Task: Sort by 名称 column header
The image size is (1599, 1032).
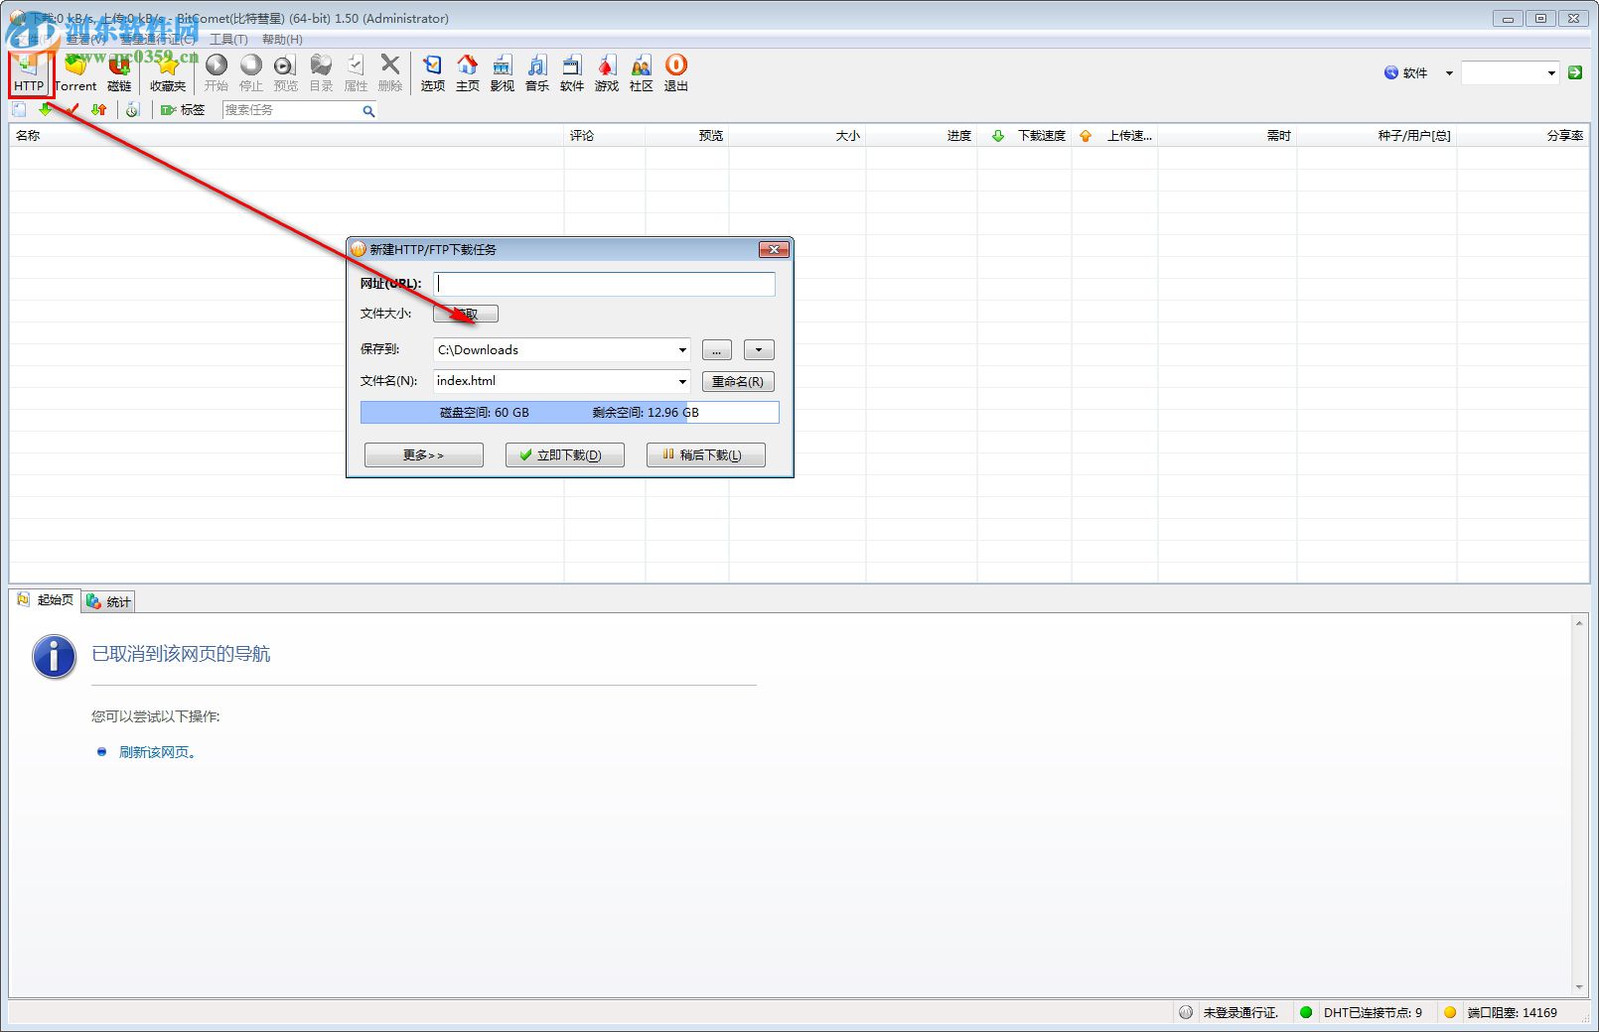Action: pos(286,136)
